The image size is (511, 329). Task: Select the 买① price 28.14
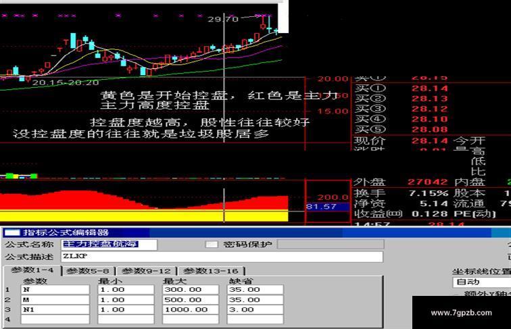point(429,88)
